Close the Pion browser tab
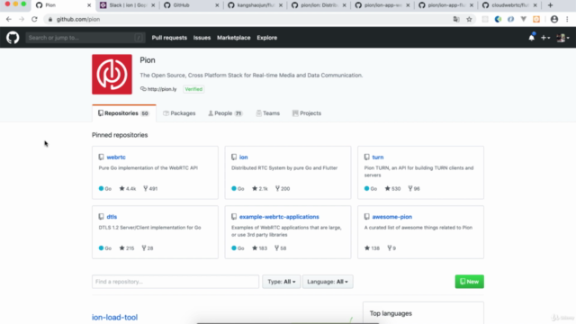 (x=89, y=5)
